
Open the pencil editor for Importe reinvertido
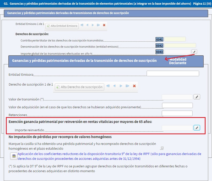click(x=197, y=128)
